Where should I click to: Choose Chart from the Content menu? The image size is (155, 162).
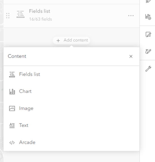point(72,91)
